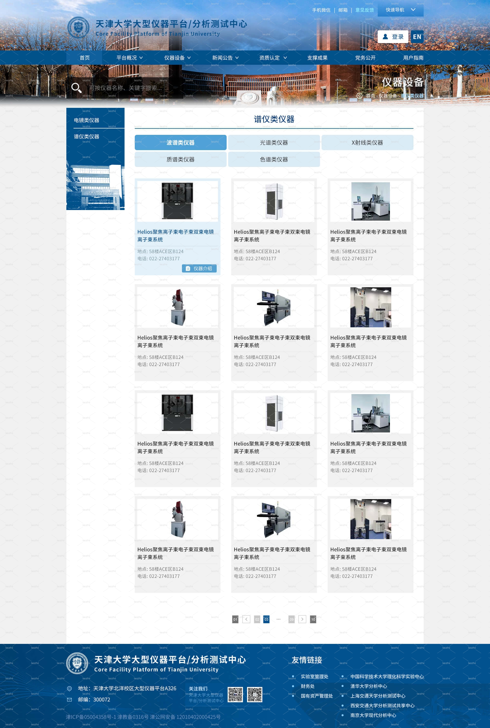Expand the 仪器设备 nav menu
The image size is (490, 728).
click(178, 58)
